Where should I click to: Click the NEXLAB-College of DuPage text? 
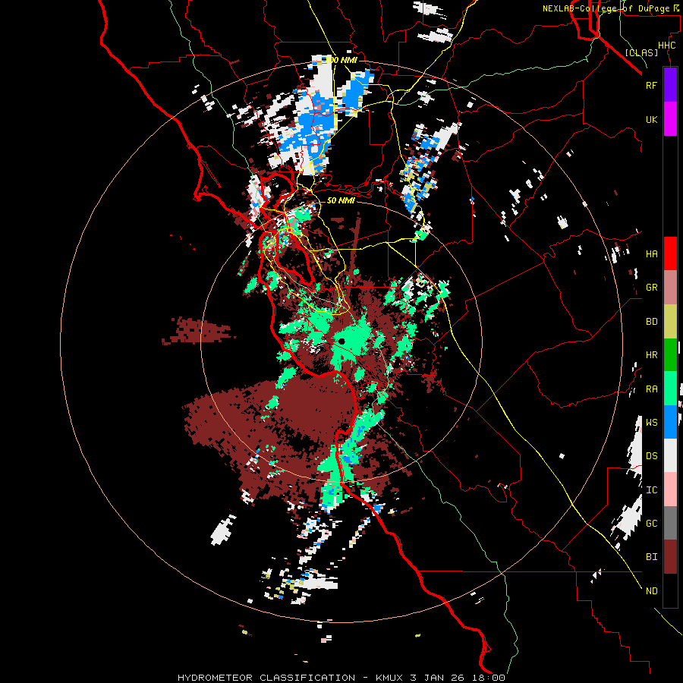[x=607, y=8]
